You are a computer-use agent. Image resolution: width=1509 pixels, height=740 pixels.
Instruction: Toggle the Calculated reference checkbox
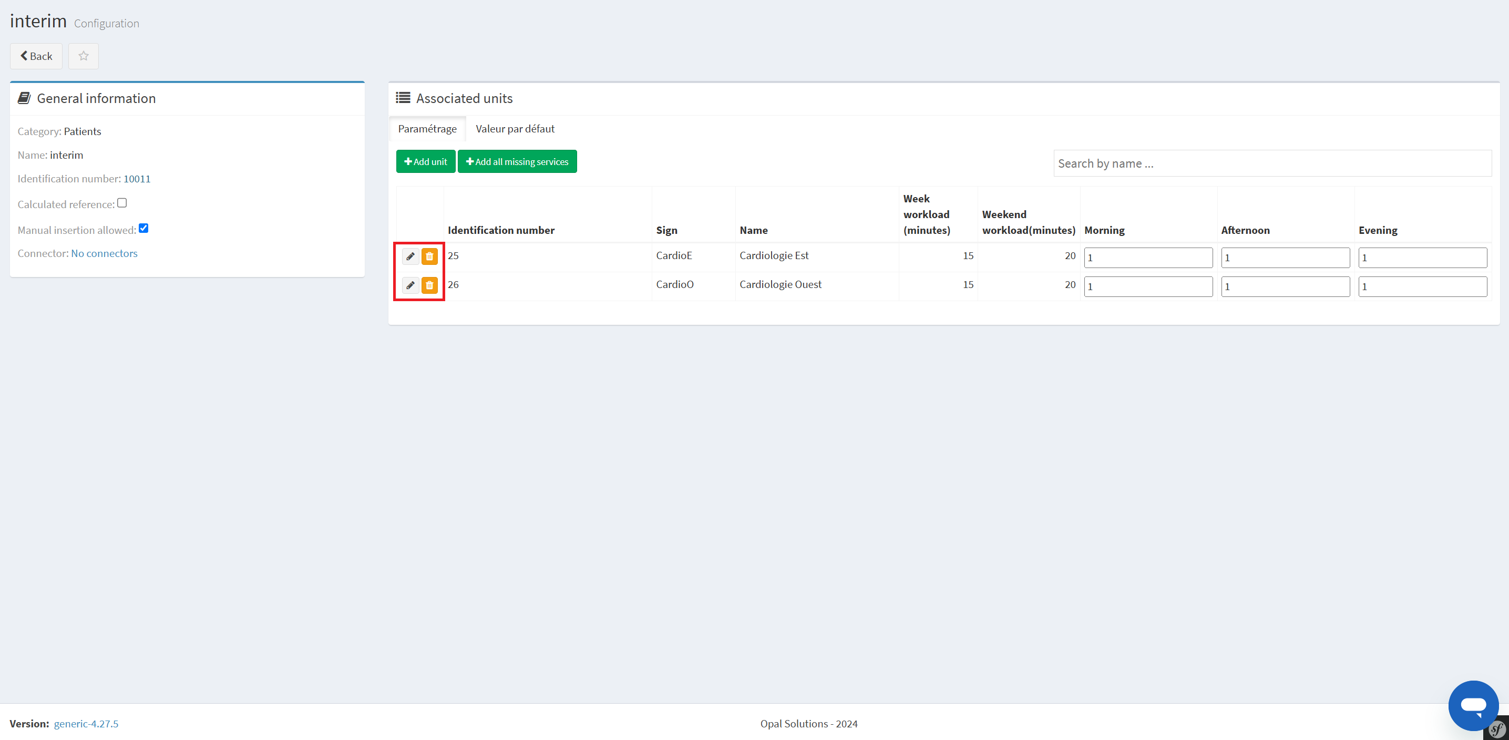click(122, 203)
